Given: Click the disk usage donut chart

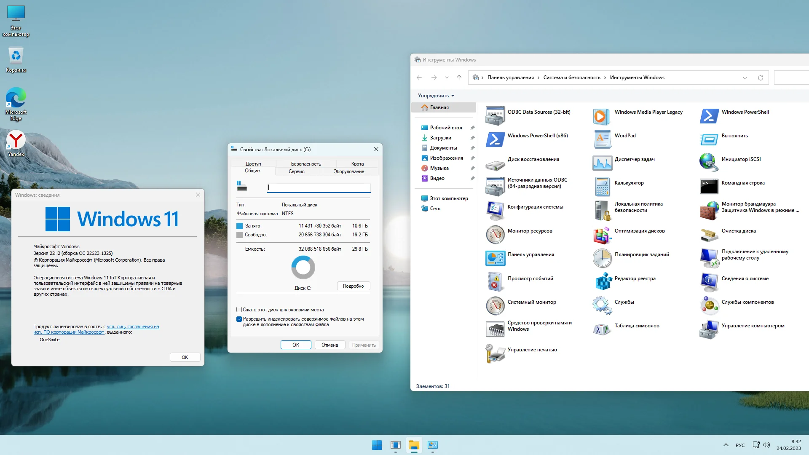Looking at the screenshot, I should pyautogui.click(x=303, y=268).
